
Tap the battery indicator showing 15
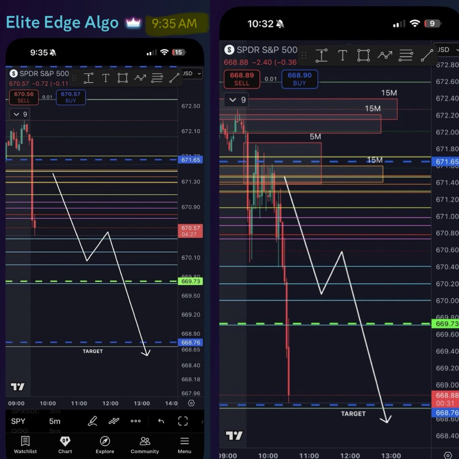point(179,52)
